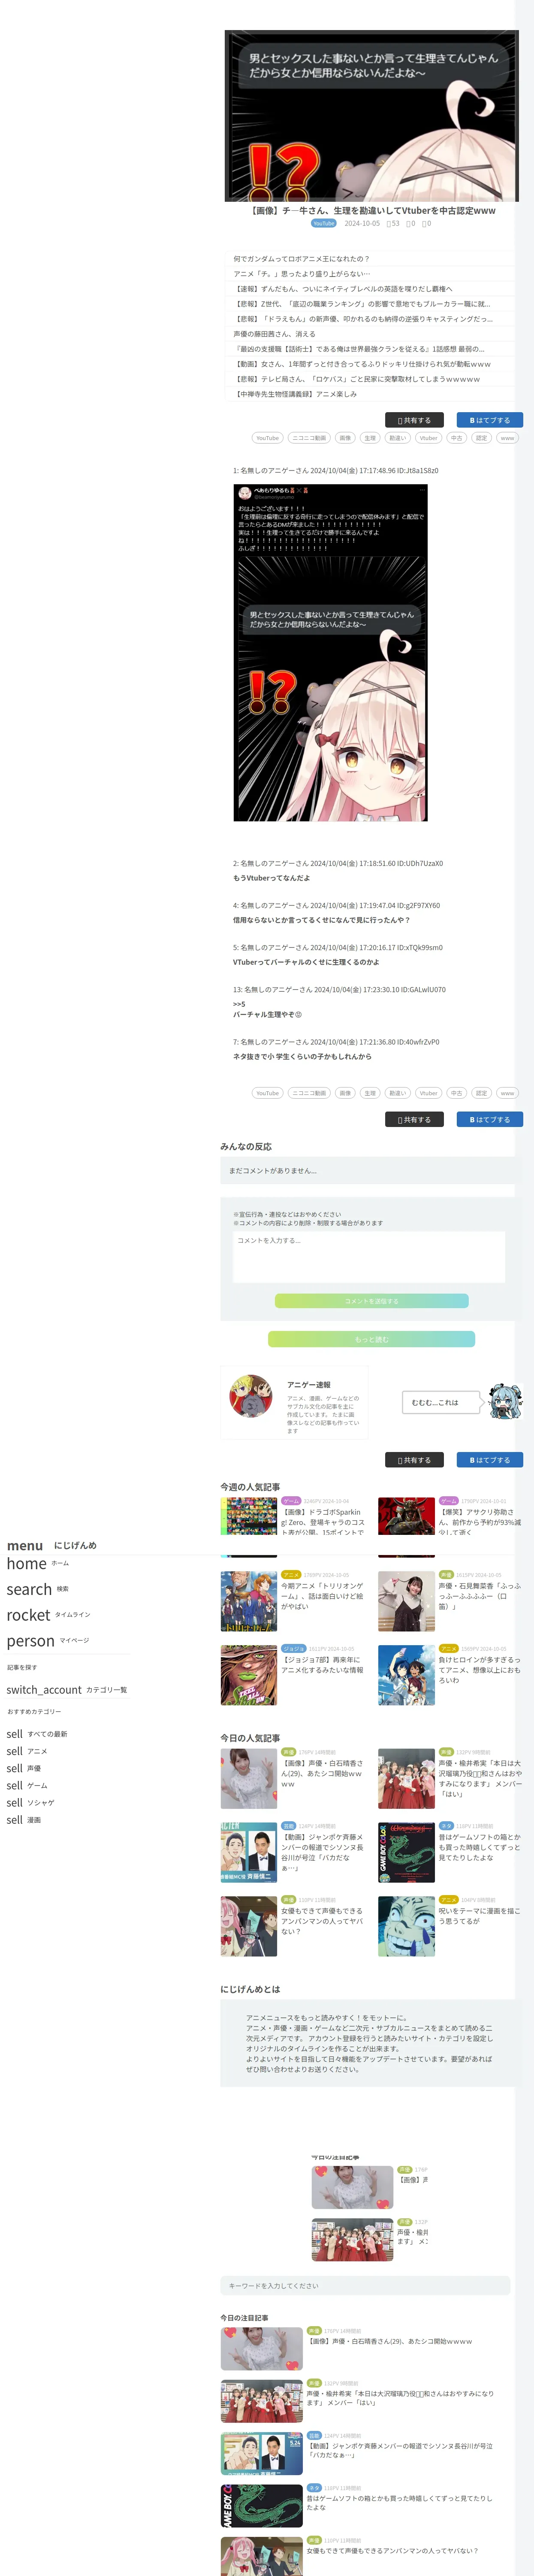Click the ニコニコ動画 tag under related links

coord(309,438)
